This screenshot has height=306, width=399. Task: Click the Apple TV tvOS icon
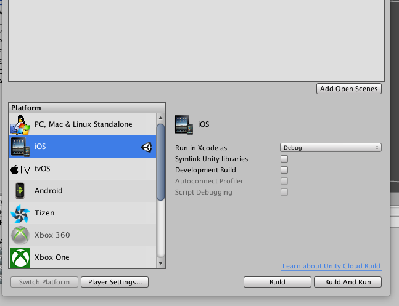[x=20, y=169]
